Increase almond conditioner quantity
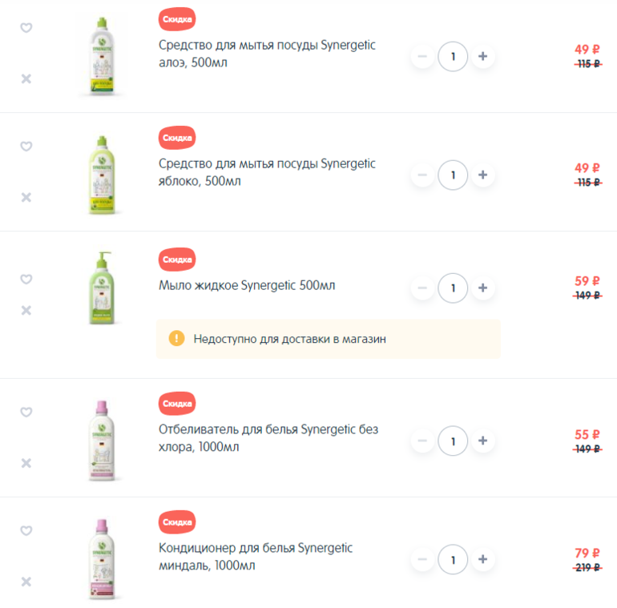 coord(483,559)
